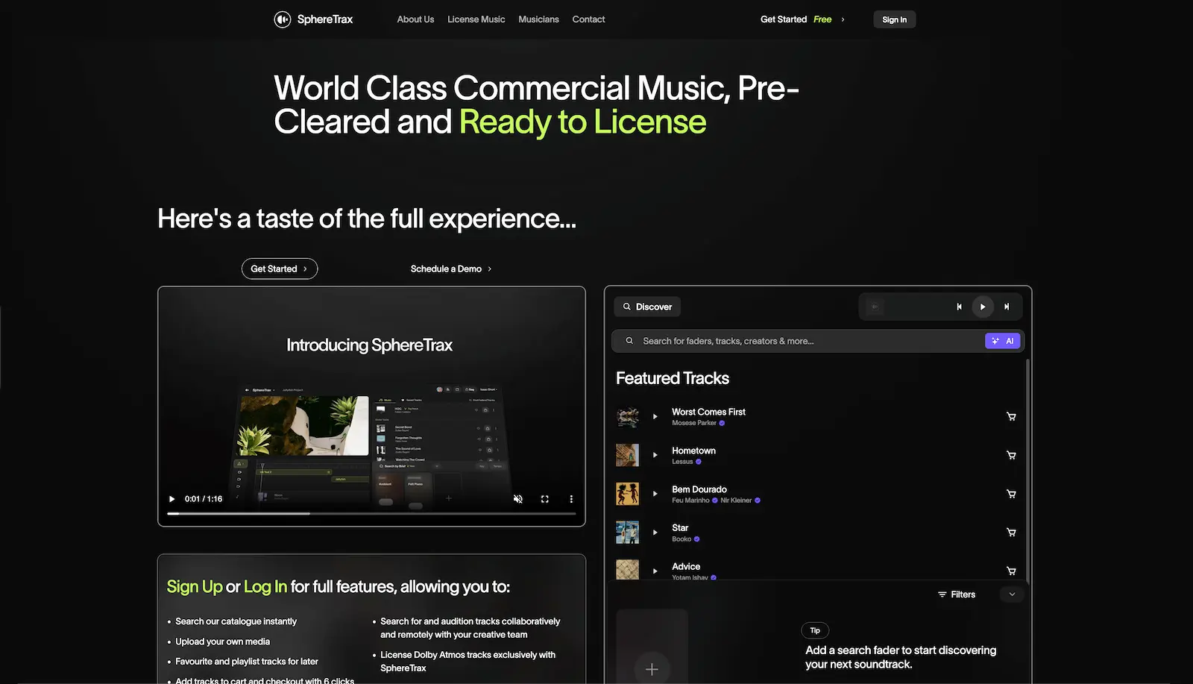The image size is (1193, 684).
Task: Click the track title Star
Action: (x=680, y=528)
